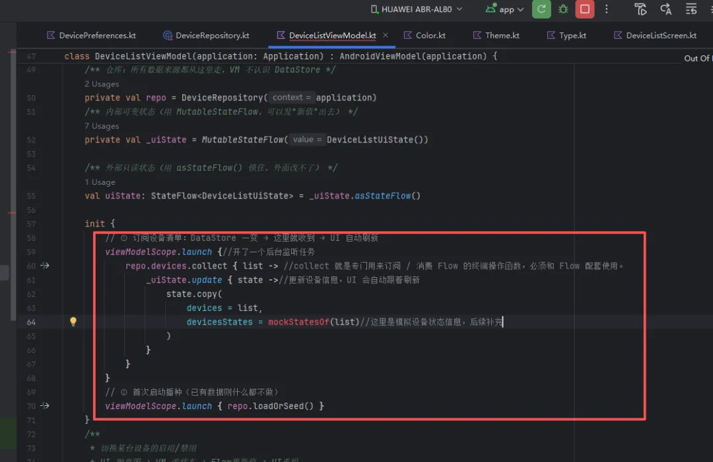The height and width of the screenshot is (462, 713).
Task: Click the coroutine gutter arrow at line 60
Action: coord(45,265)
